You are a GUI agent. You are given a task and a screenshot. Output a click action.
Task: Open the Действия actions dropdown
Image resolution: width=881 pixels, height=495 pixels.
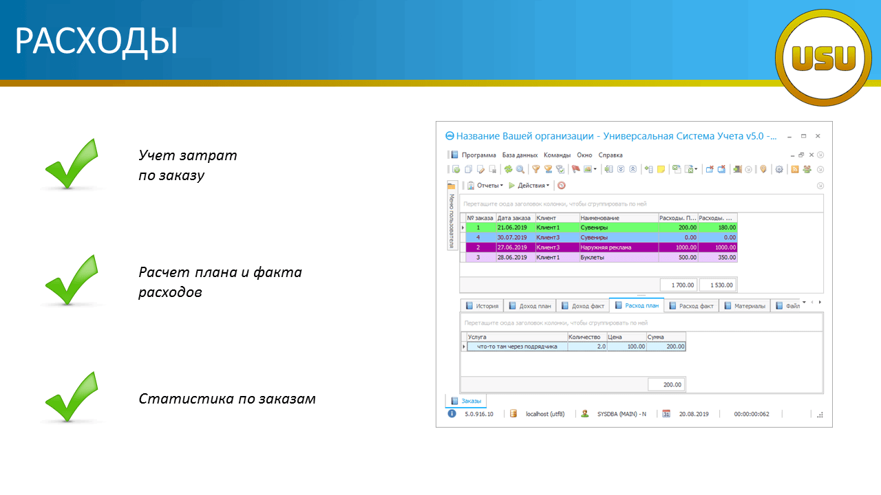click(x=529, y=186)
